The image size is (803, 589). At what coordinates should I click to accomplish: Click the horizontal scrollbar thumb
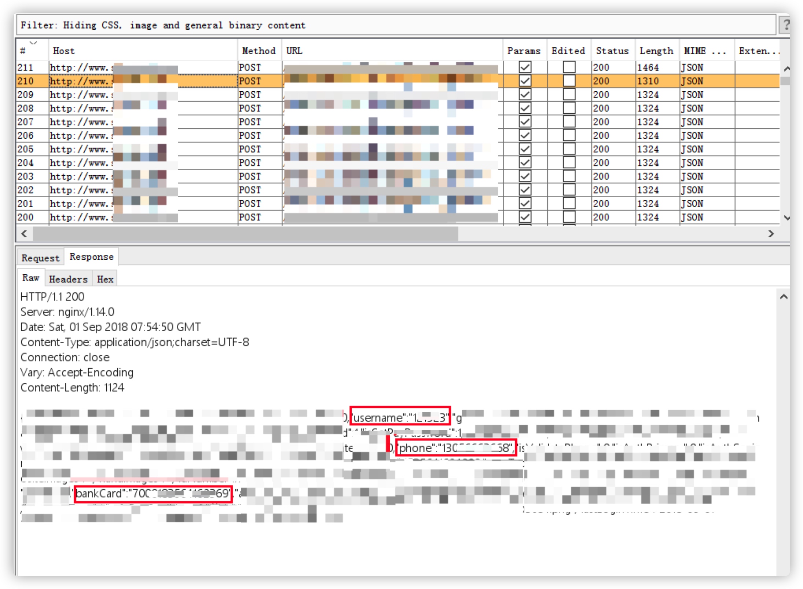point(245,234)
